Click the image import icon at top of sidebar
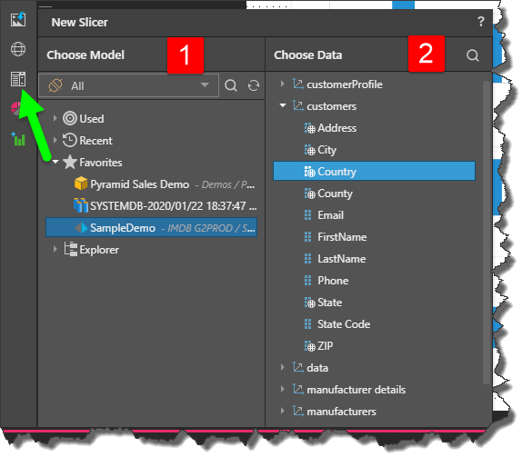 pos(18,19)
